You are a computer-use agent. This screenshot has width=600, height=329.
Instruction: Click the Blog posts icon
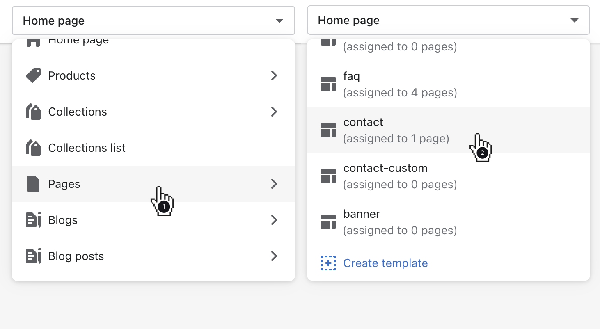33,256
